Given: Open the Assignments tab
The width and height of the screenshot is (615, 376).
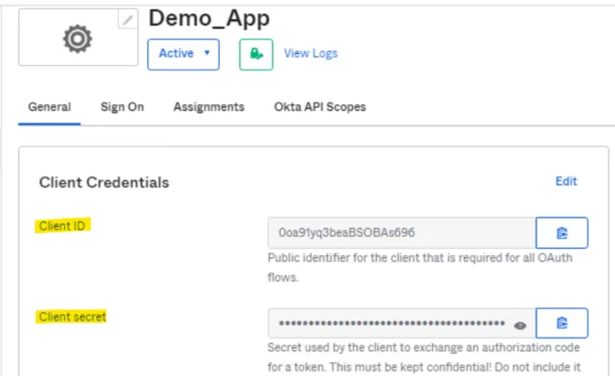Looking at the screenshot, I should coord(209,107).
